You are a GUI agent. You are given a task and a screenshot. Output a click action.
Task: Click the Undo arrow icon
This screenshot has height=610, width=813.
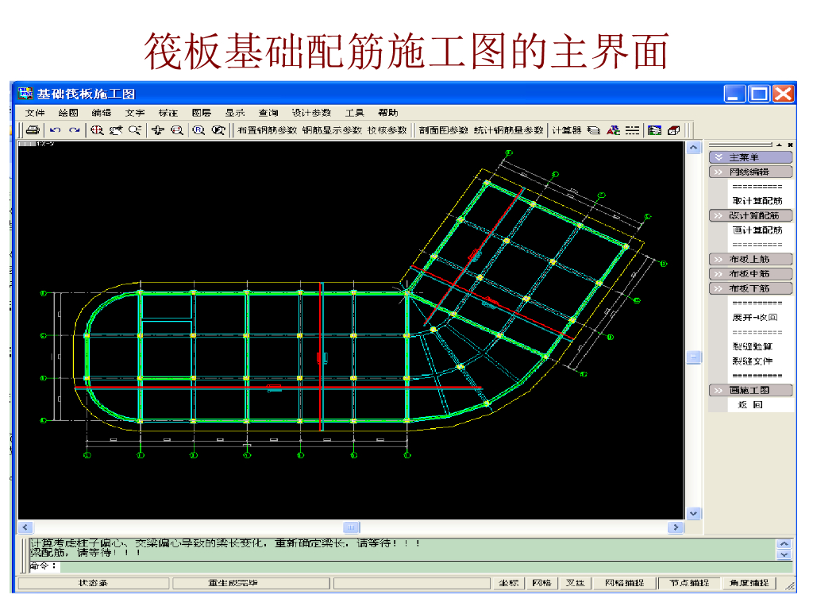tap(55, 130)
